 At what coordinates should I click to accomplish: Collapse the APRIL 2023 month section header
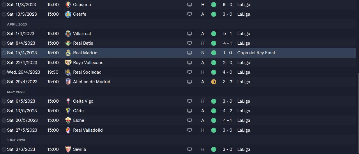coord(178,24)
